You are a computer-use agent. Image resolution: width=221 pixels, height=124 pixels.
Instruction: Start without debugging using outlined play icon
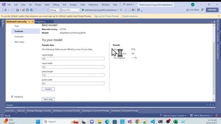click(121, 10)
